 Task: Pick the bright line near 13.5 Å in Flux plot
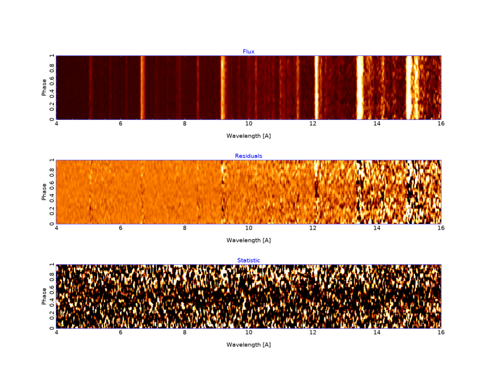point(359,88)
